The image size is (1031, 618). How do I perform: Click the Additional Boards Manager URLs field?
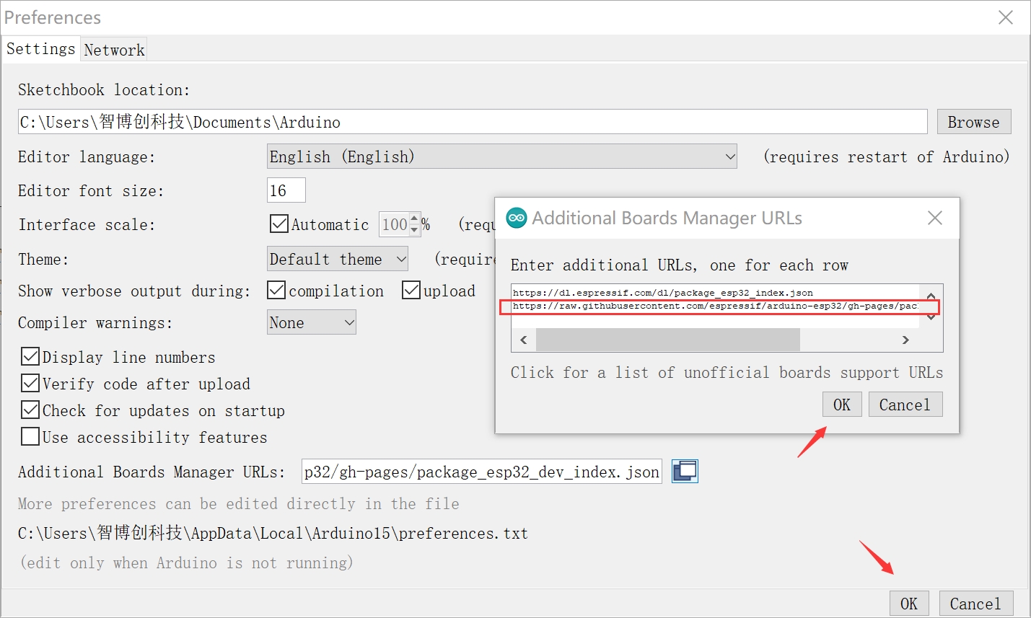482,472
